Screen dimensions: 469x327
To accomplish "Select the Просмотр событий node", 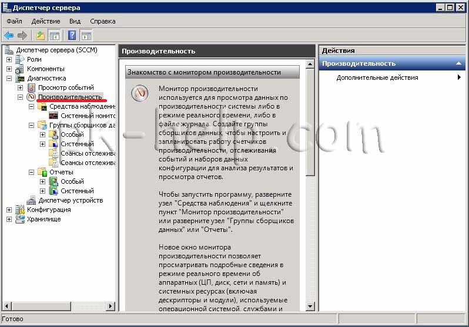I will click(x=66, y=87).
